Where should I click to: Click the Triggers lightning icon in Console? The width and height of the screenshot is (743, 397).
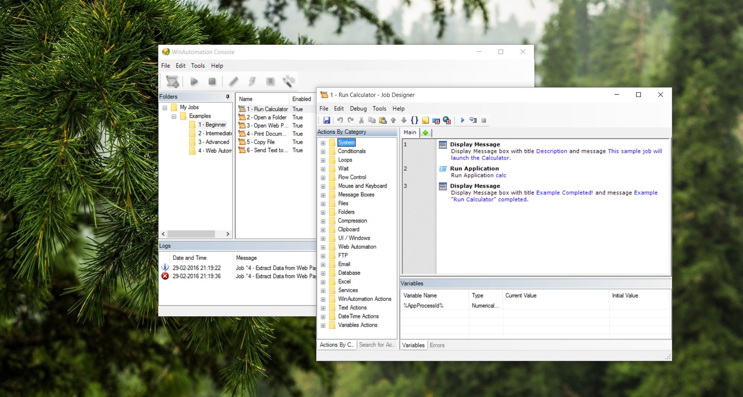pos(252,81)
